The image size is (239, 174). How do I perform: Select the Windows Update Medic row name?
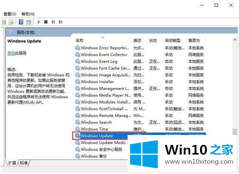click(104, 143)
